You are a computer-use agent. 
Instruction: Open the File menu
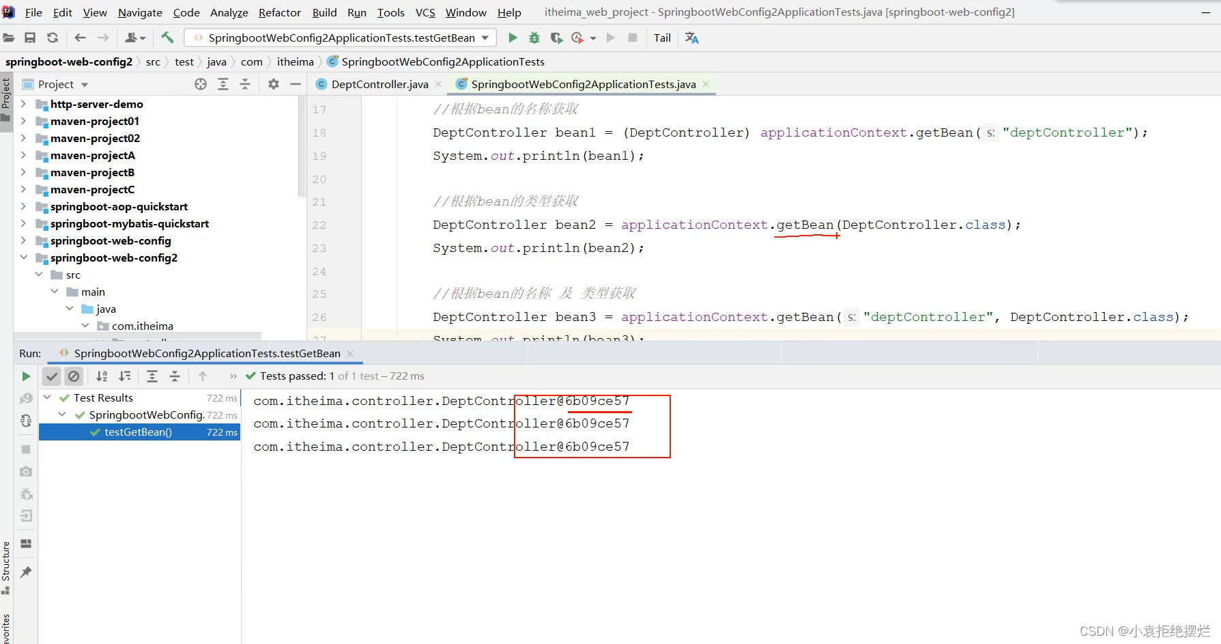(33, 12)
